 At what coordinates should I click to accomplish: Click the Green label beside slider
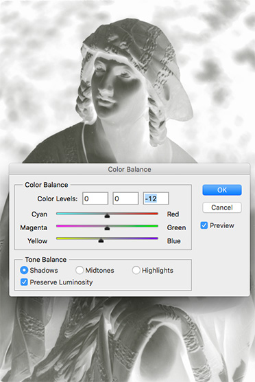(176, 227)
